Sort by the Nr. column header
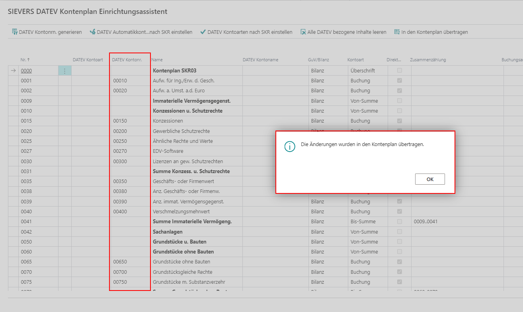 click(25, 60)
